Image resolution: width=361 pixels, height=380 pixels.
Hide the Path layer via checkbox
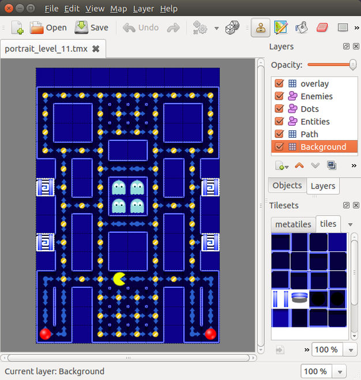[279, 134]
